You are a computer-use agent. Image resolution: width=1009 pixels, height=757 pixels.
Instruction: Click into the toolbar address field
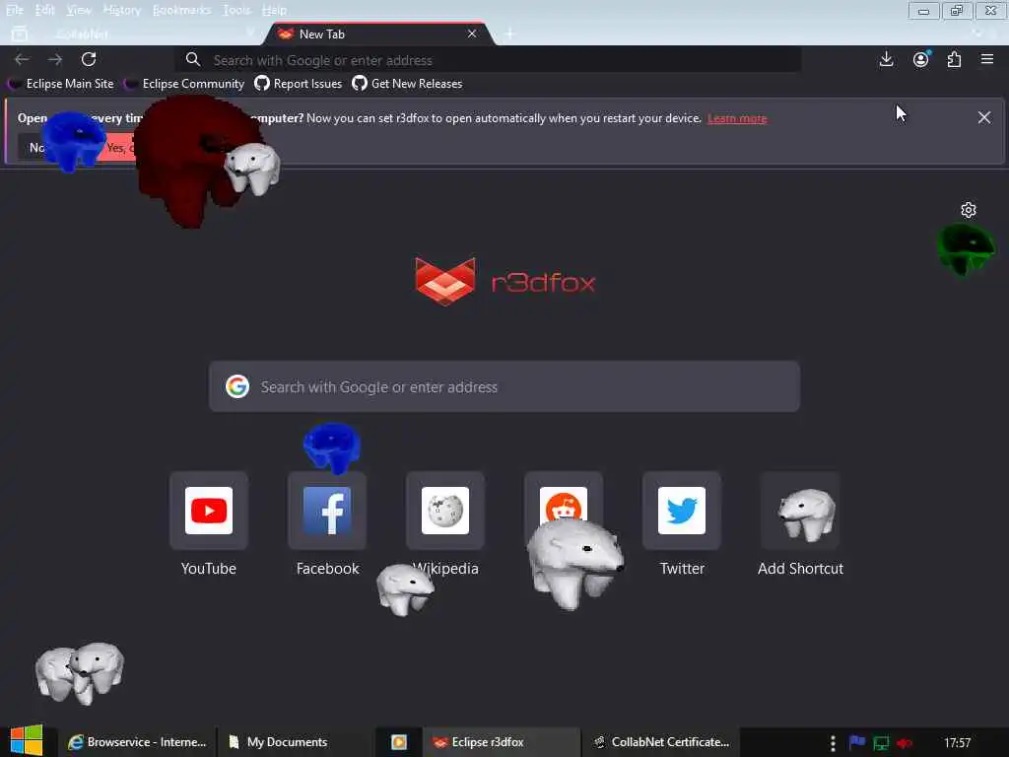(489, 60)
